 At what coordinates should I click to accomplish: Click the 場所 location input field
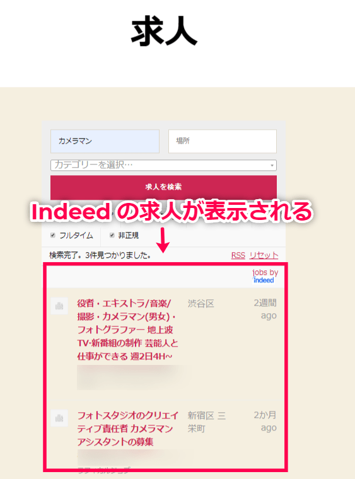(223, 141)
